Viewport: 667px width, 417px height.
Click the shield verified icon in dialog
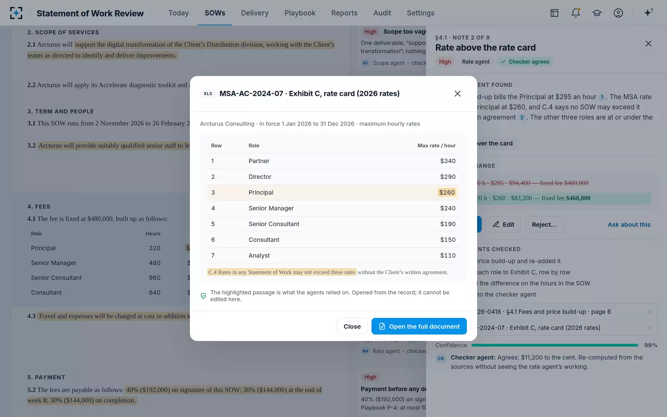(203, 296)
